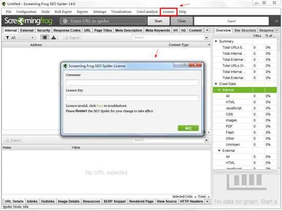Image resolution: width=282 pixels, height=211 pixels.
Task: Click the Start crawl button
Action: (158, 21)
